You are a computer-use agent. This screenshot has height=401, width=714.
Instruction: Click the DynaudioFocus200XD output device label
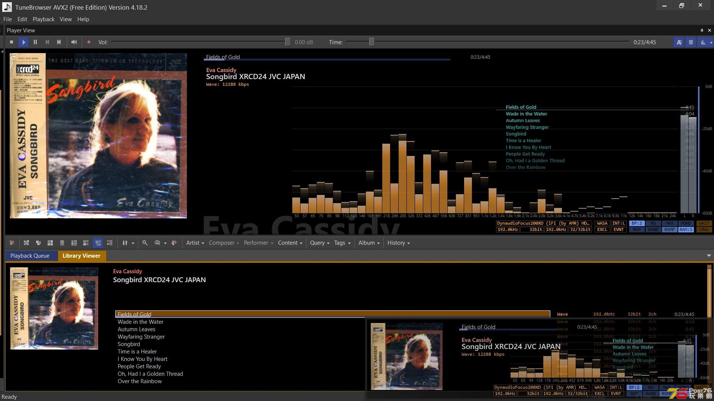click(x=544, y=224)
